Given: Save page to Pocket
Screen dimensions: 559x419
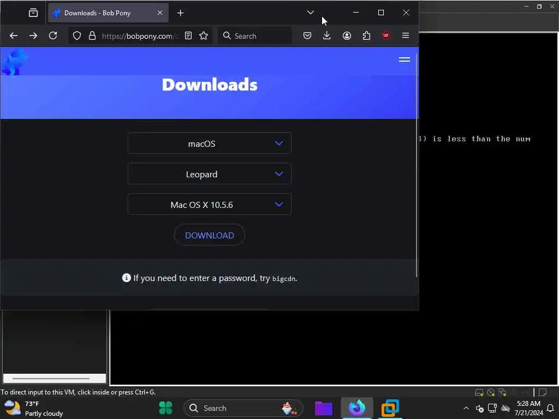Looking at the screenshot, I should click(x=307, y=35).
